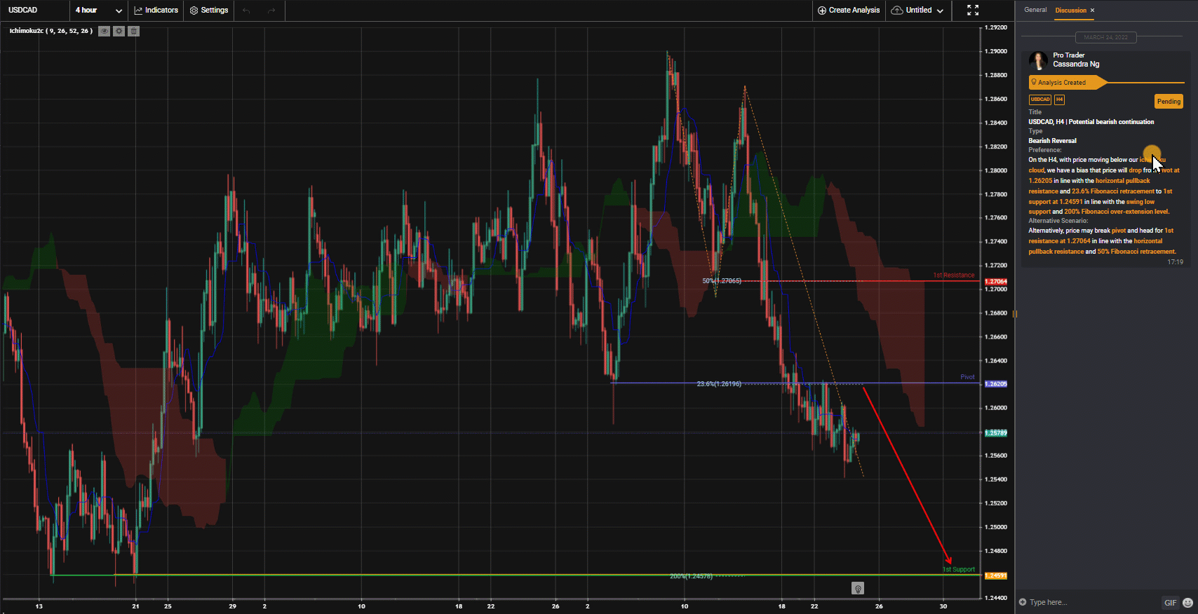
Task: Open the 4 hour timeframe dropdown
Action: [x=99, y=10]
